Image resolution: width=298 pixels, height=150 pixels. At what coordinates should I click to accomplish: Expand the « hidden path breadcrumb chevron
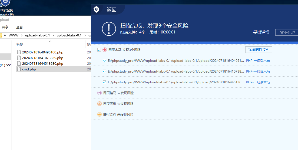[5, 35]
